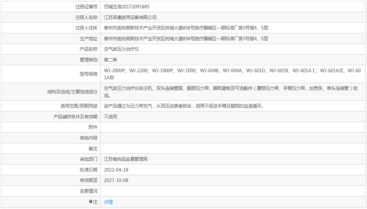Click the 注册人住所 label
367x209 pixels.
tap(86, 28)
